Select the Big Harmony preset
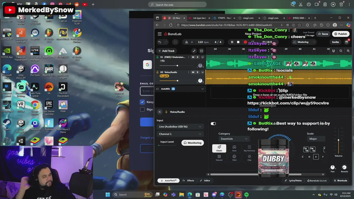Viewport: 354px width, 199px height. coord(249,148)
